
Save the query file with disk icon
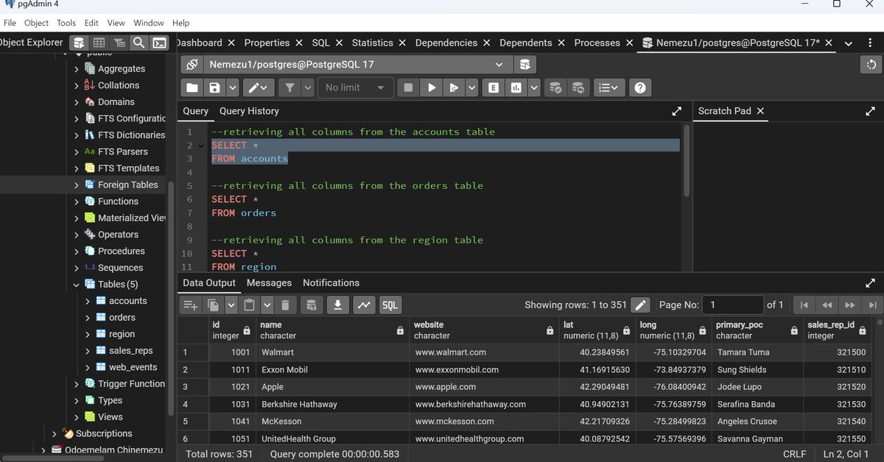click(214, 88)
